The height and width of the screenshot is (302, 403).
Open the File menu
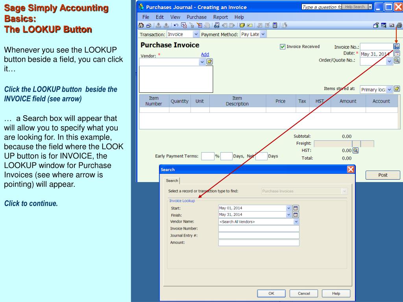[x=146, y=17]
